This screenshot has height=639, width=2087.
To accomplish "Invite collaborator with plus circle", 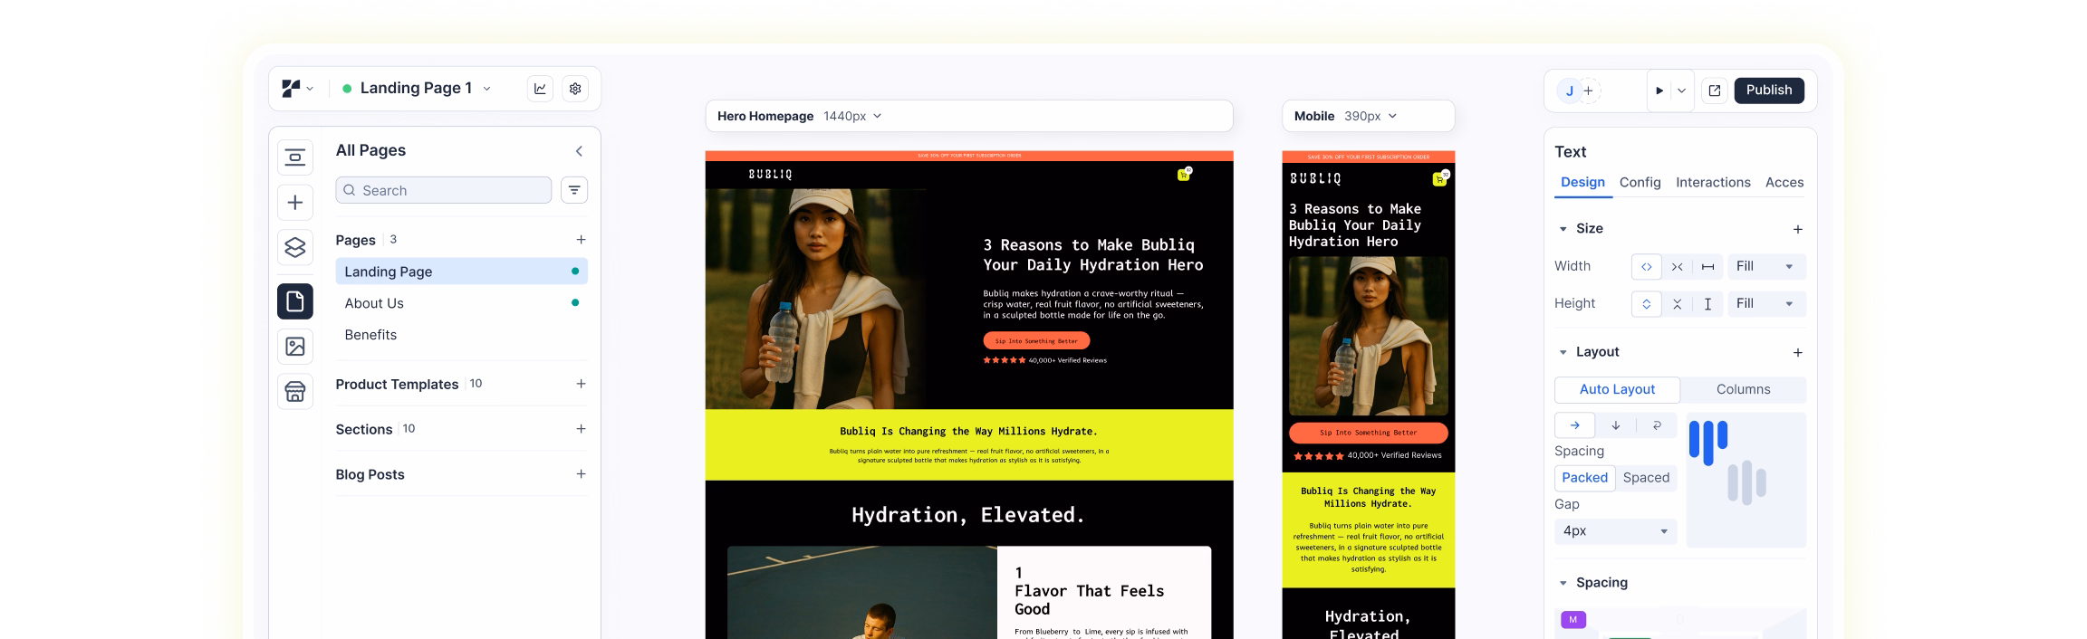I will 1589,91.
